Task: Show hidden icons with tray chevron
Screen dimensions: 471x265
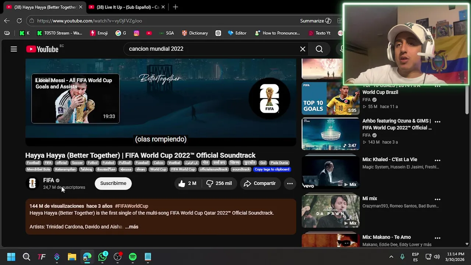Action: pyautogui.click(x=391, y=257)
